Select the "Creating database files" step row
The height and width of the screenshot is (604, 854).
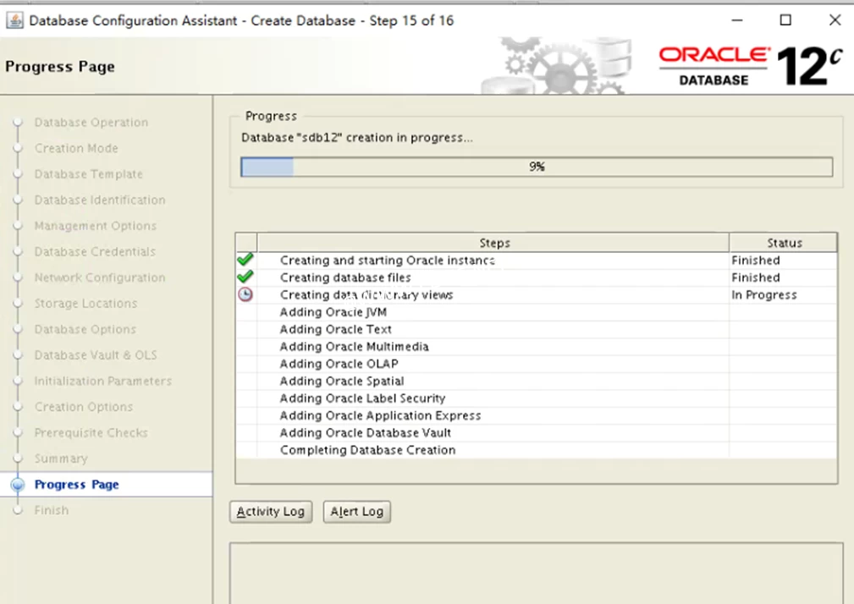pyautogui.click(x=537, y=277)
